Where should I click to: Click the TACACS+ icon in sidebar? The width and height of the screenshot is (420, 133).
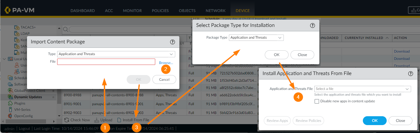(x=17, y=28)
